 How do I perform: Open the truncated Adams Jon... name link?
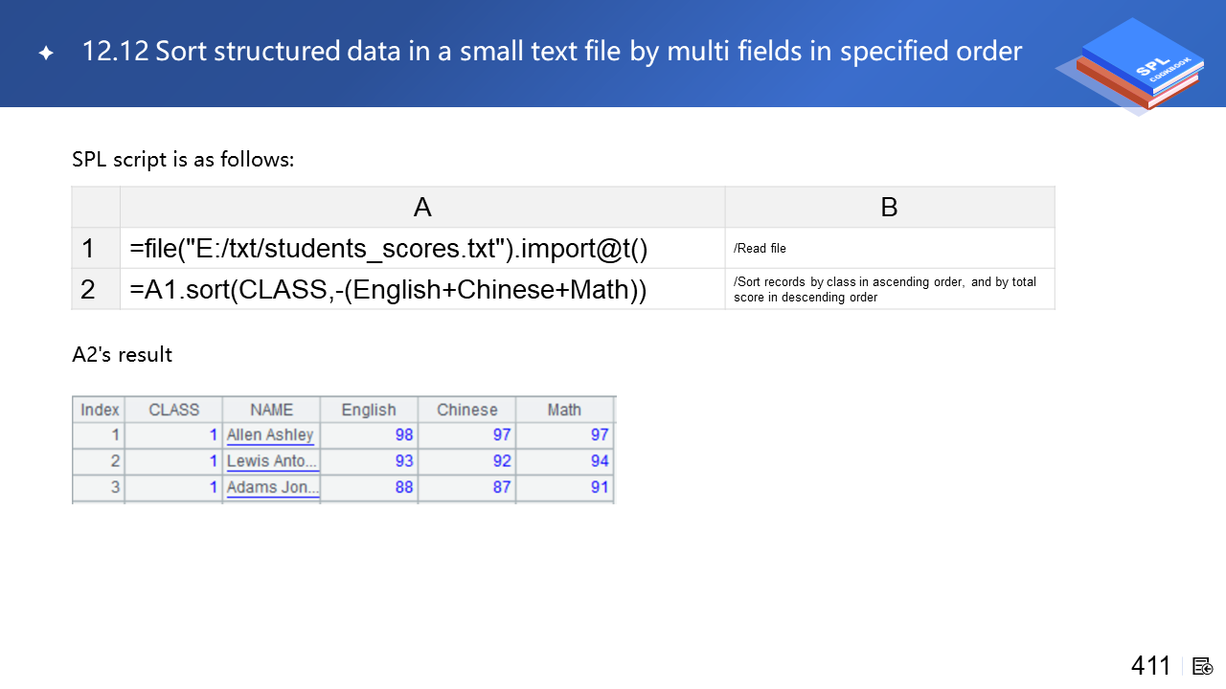point(272,487)
